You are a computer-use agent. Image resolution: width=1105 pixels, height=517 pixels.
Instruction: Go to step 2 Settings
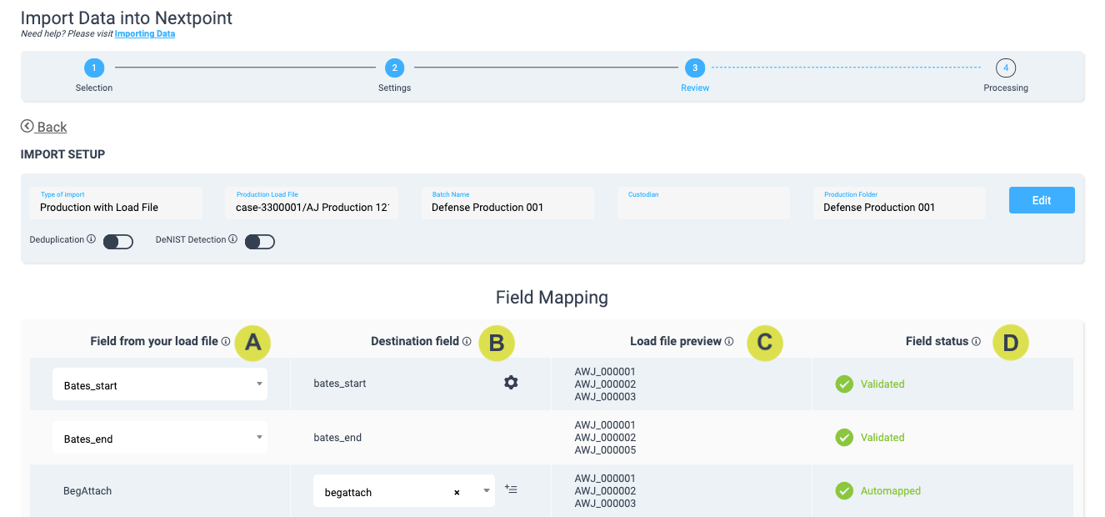click(394, 68)
